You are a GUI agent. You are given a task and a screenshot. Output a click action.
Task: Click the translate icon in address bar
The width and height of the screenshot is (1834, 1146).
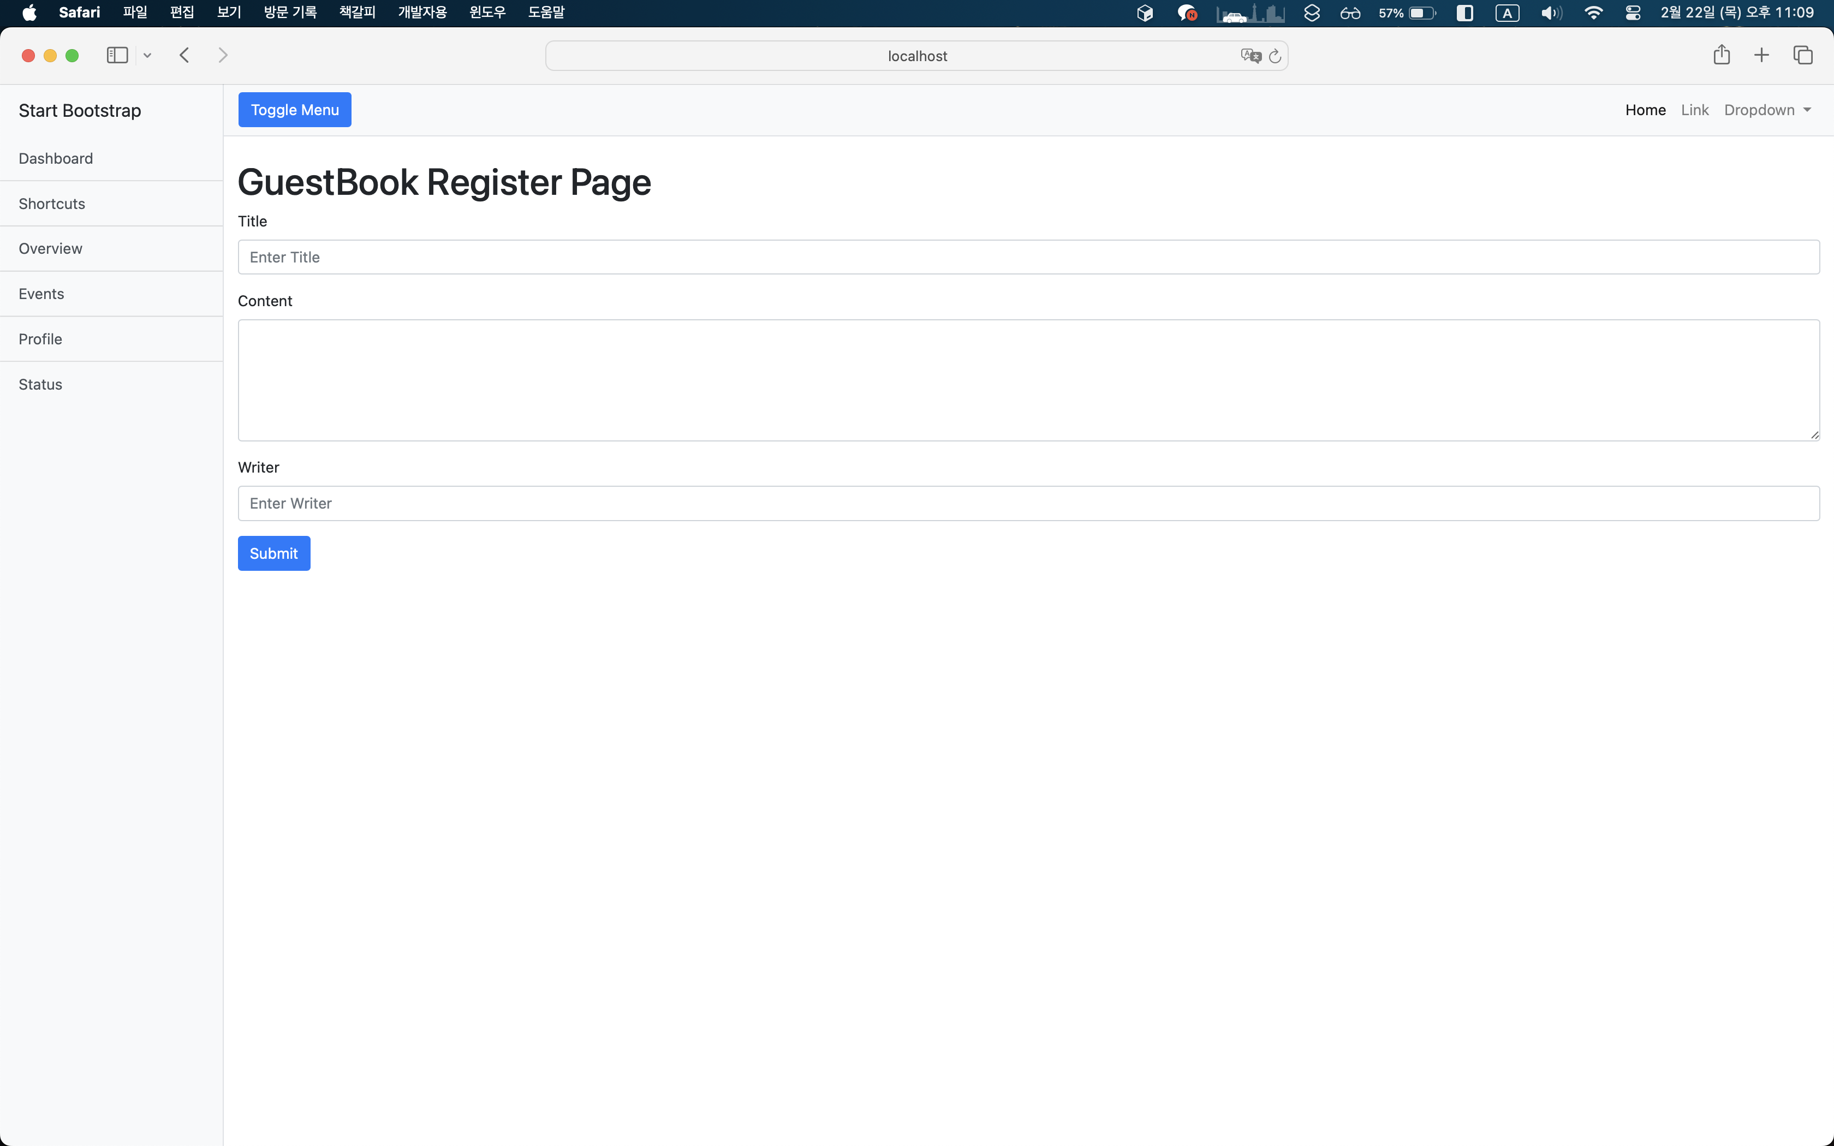tap(1251, 56)
